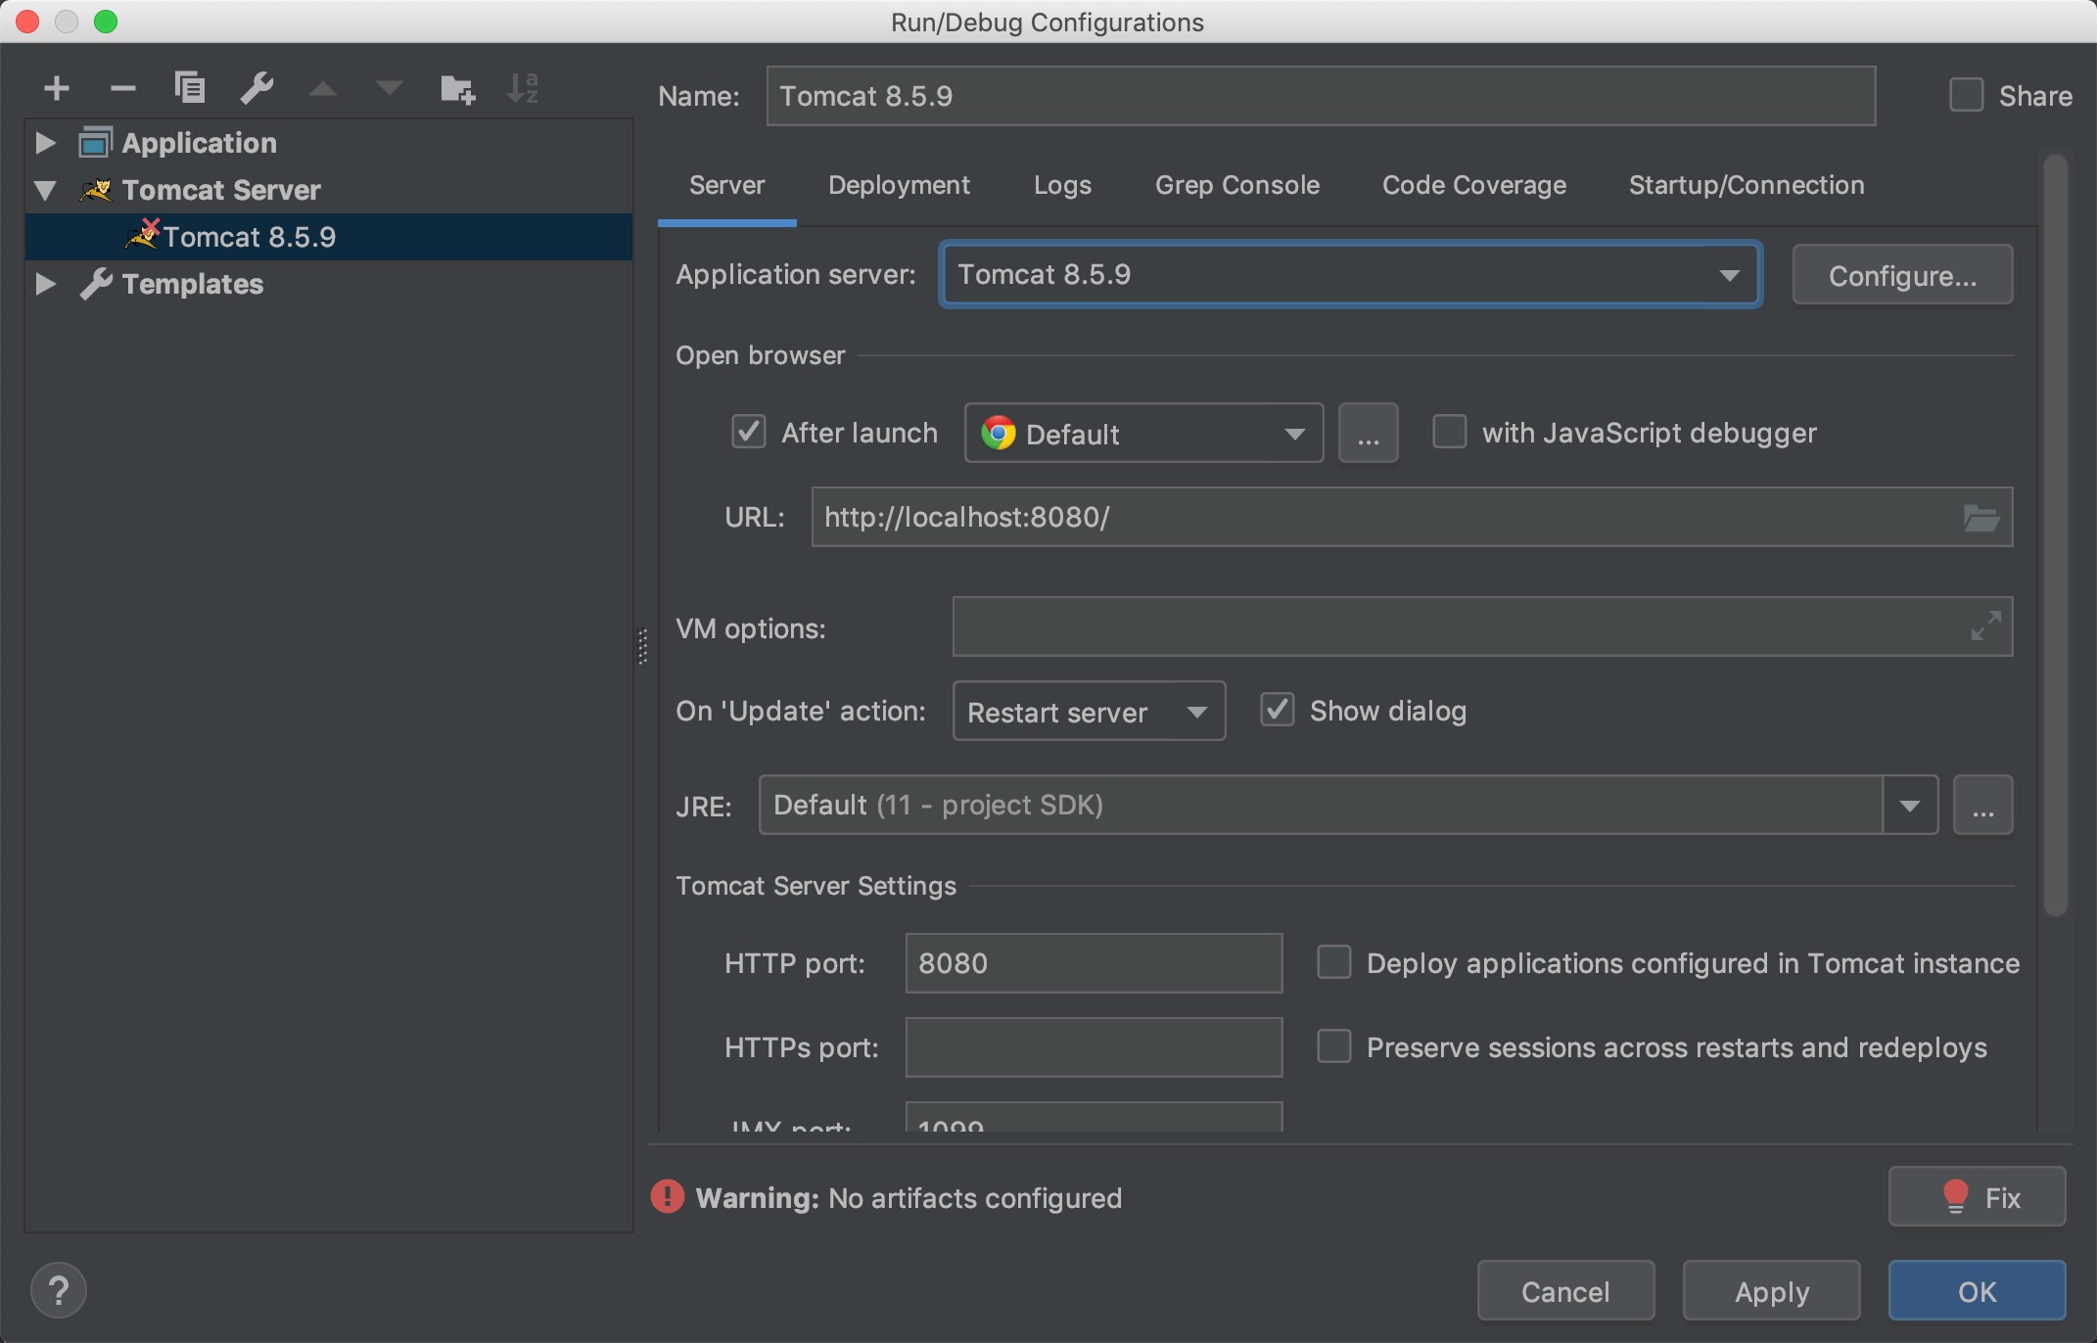This screenshot has width=2097, height=1343.
Task: Click the Tomcat 8.5.9 item icon
Action: point(142,235)
